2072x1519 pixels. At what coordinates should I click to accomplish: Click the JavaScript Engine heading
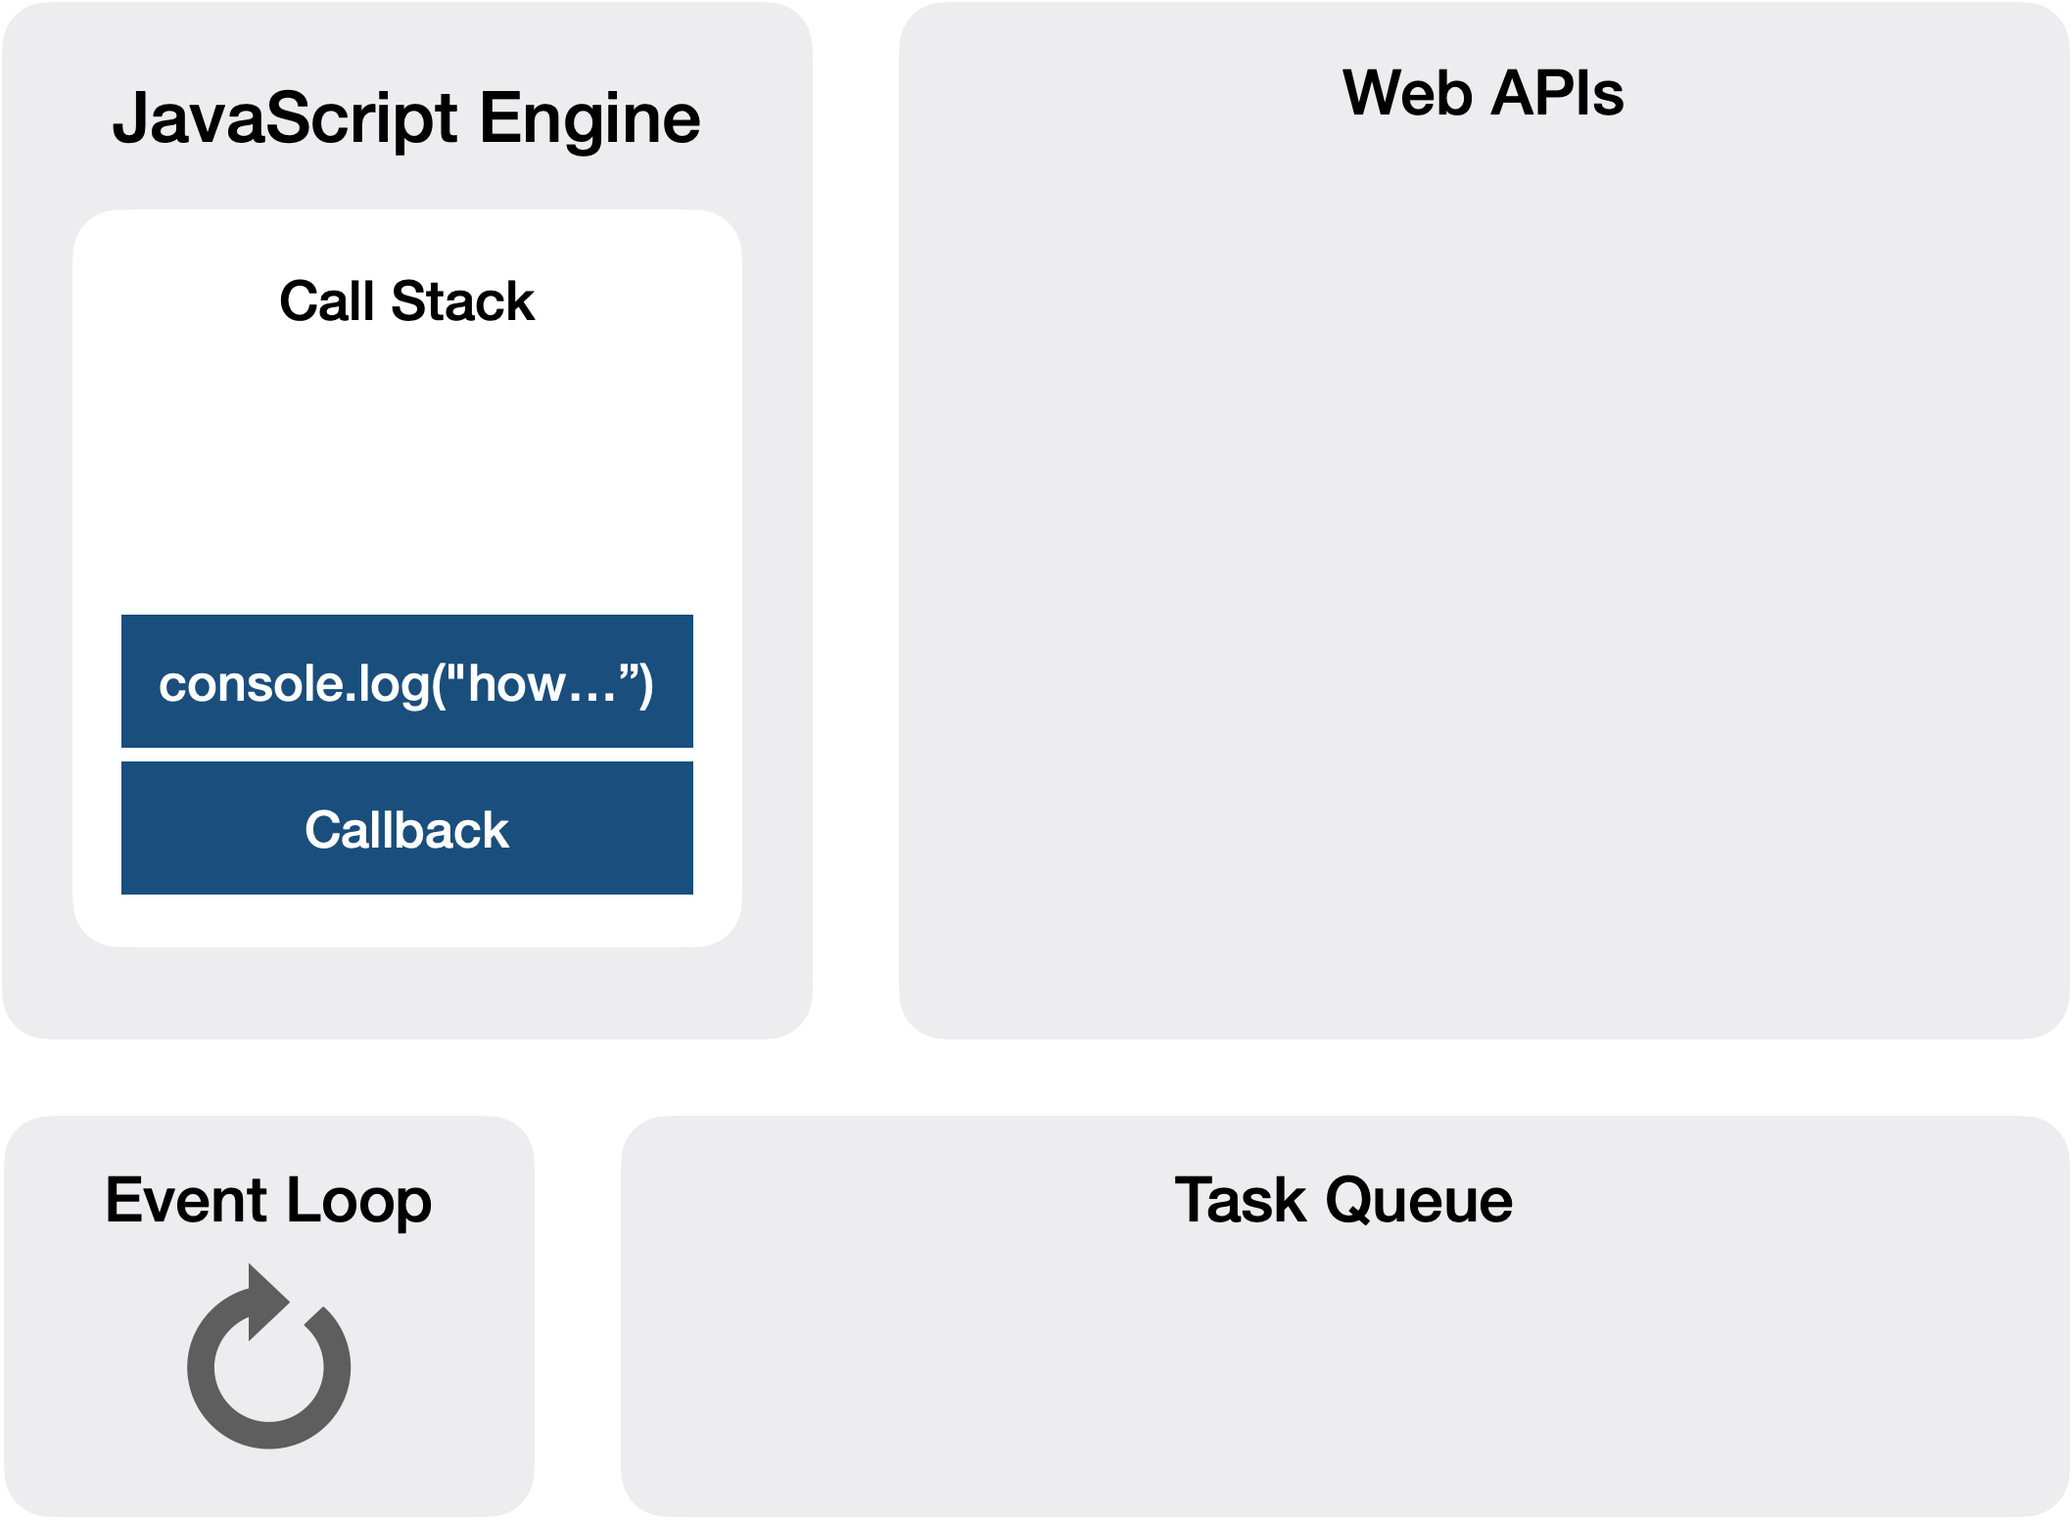[406, 118]
